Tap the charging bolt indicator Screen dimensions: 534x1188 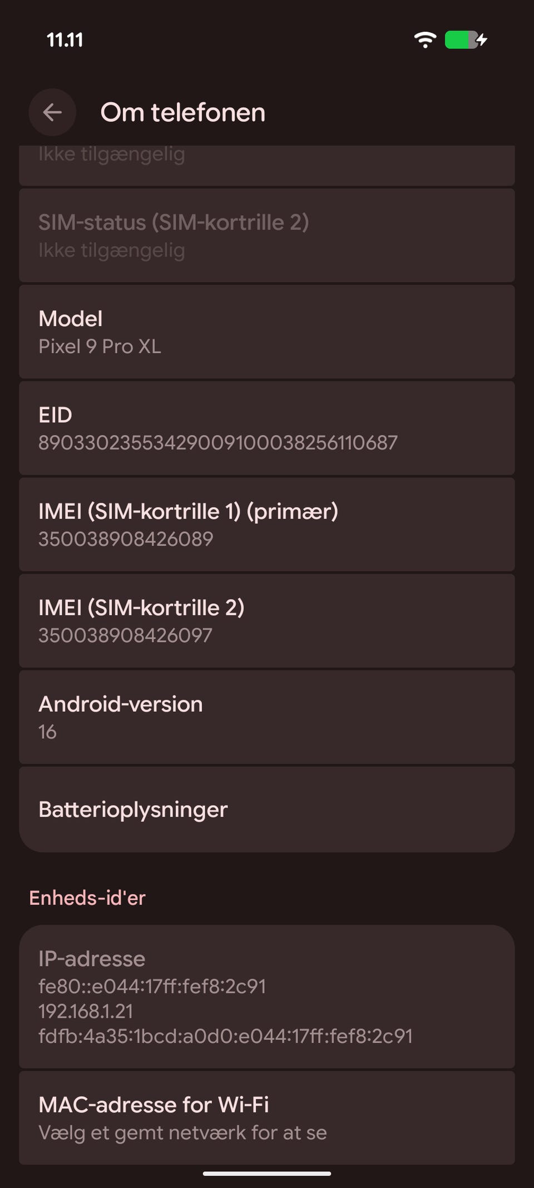(482, 40)
